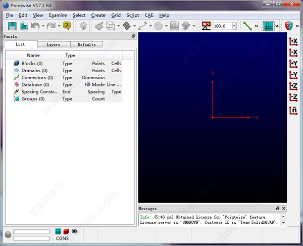The width and height of the screenshot is (303, 246).
Task: Click the dark mesh domain icon
Action: point(127,26)
